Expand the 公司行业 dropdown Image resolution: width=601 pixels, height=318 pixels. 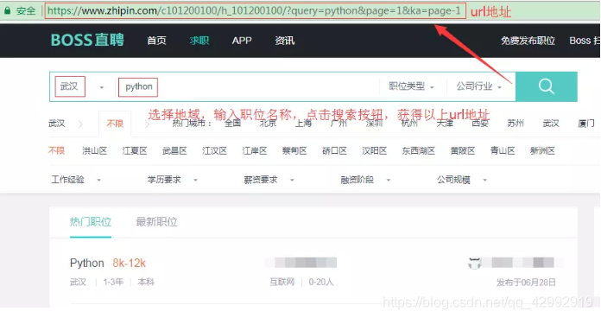pyautogui.click(x=478, y=86)
